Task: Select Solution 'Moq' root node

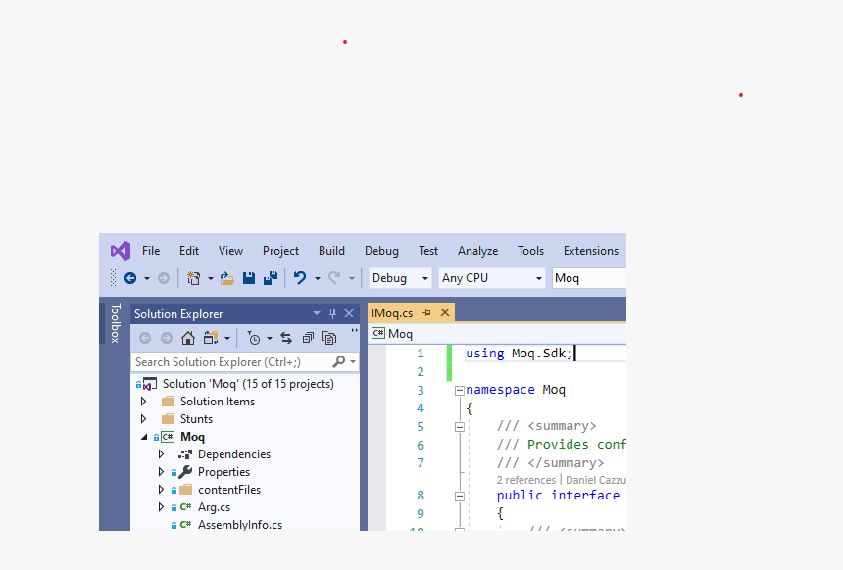Action: click(248, 384)
